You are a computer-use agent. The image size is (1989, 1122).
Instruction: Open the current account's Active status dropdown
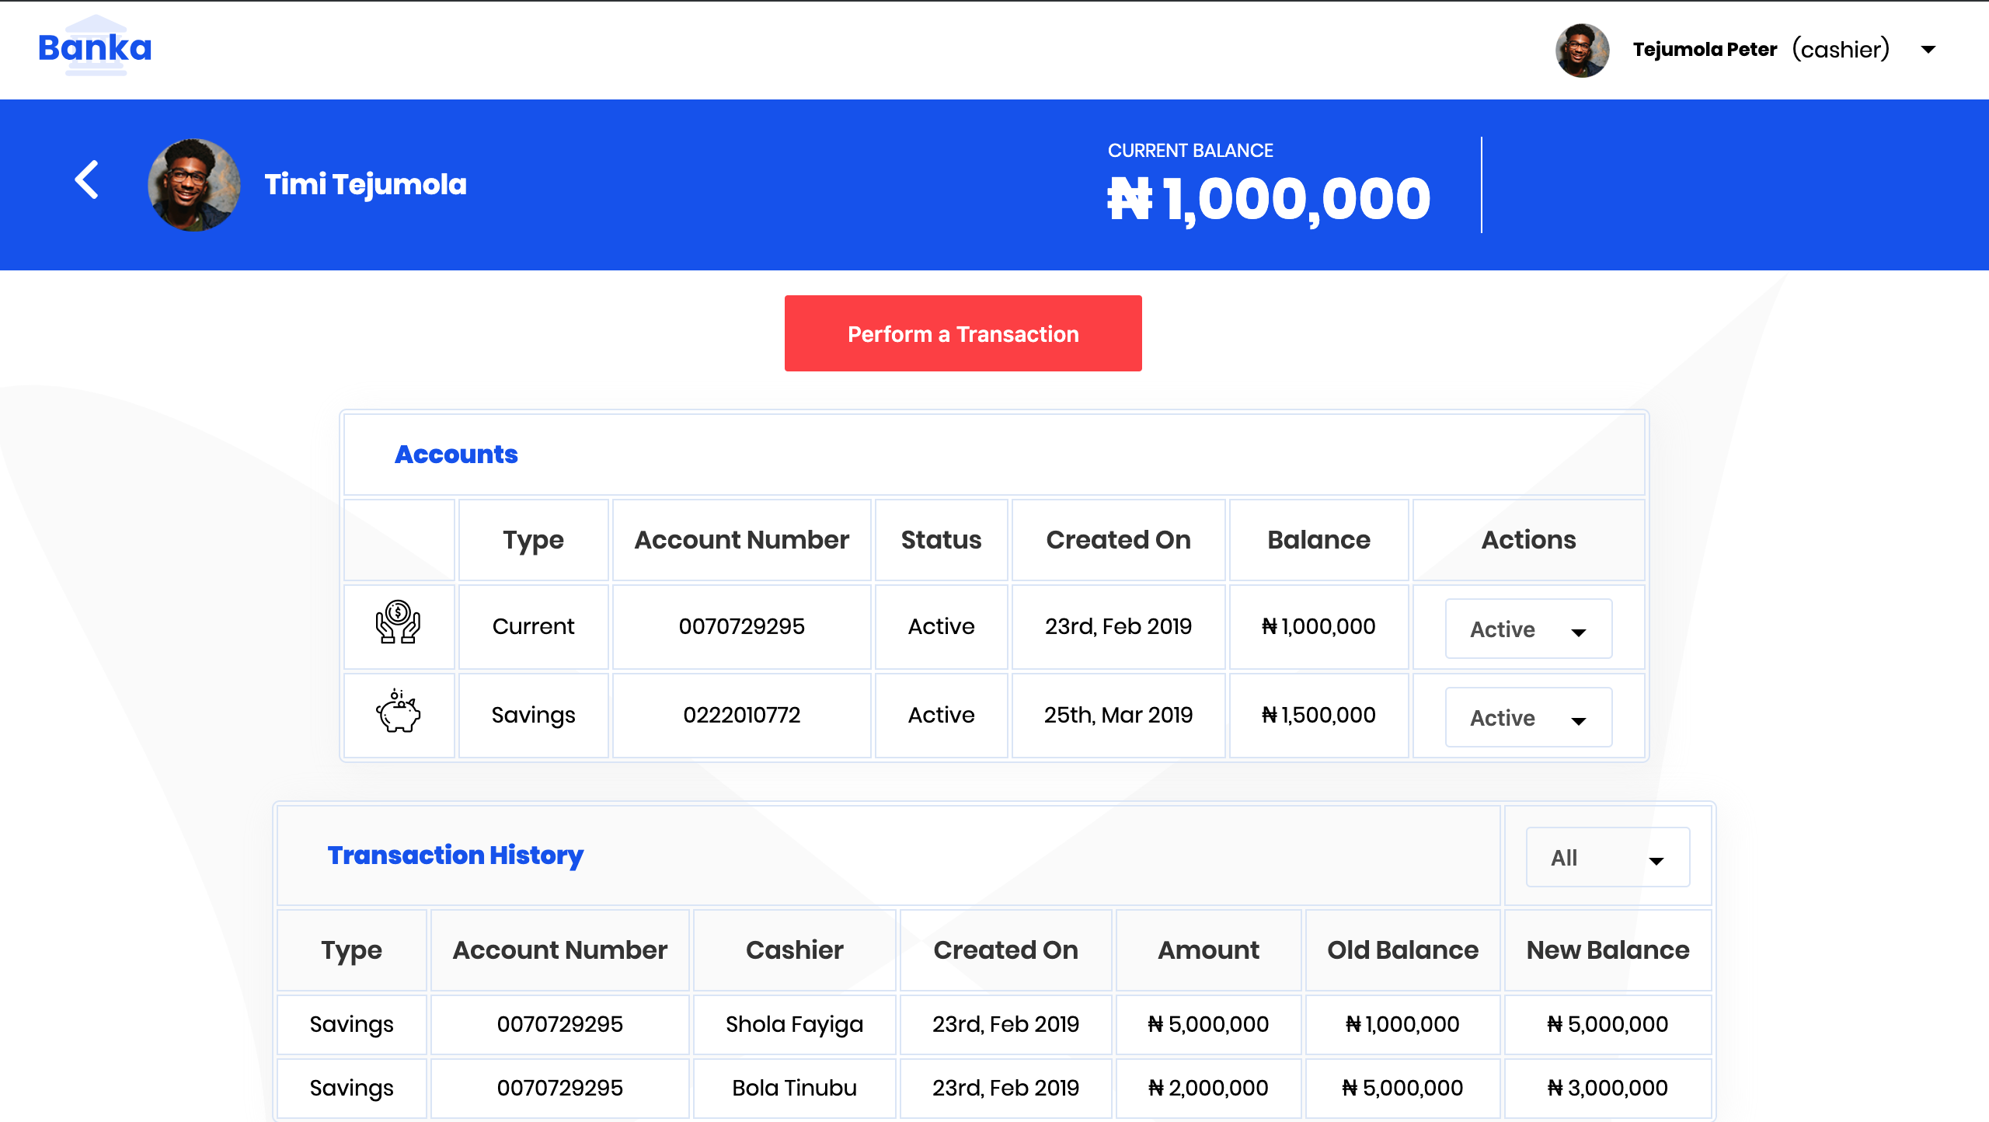(x=1527, y=629)
